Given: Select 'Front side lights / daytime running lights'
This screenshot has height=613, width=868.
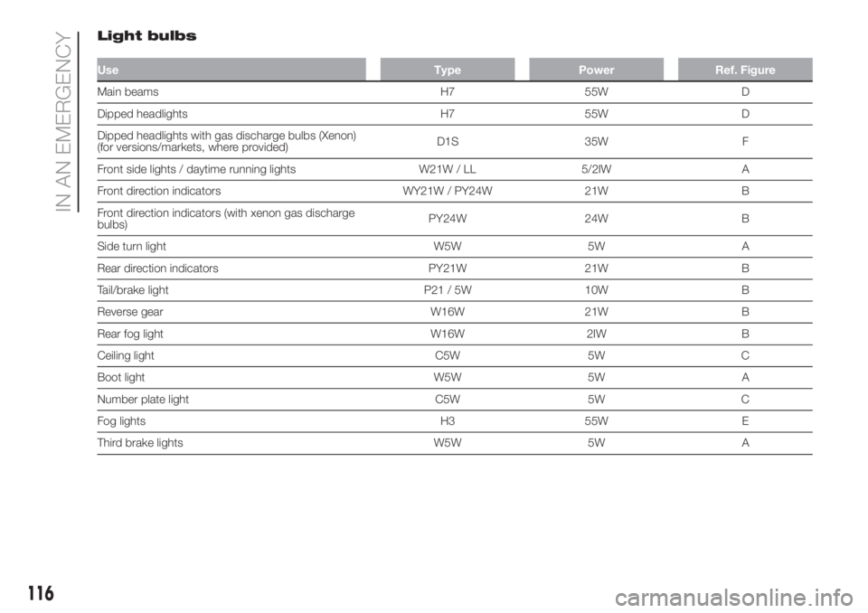Looking at the screenshot, I should coord(196,169).
